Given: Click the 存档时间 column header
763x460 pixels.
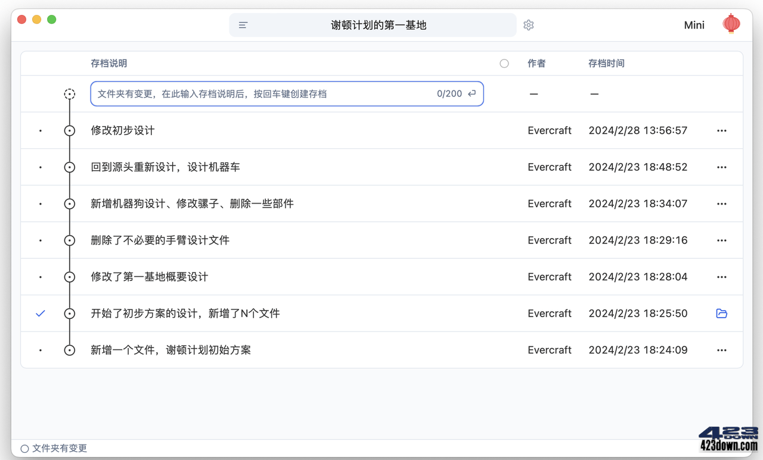Looking at the screenshot, I should coord(606,63).
